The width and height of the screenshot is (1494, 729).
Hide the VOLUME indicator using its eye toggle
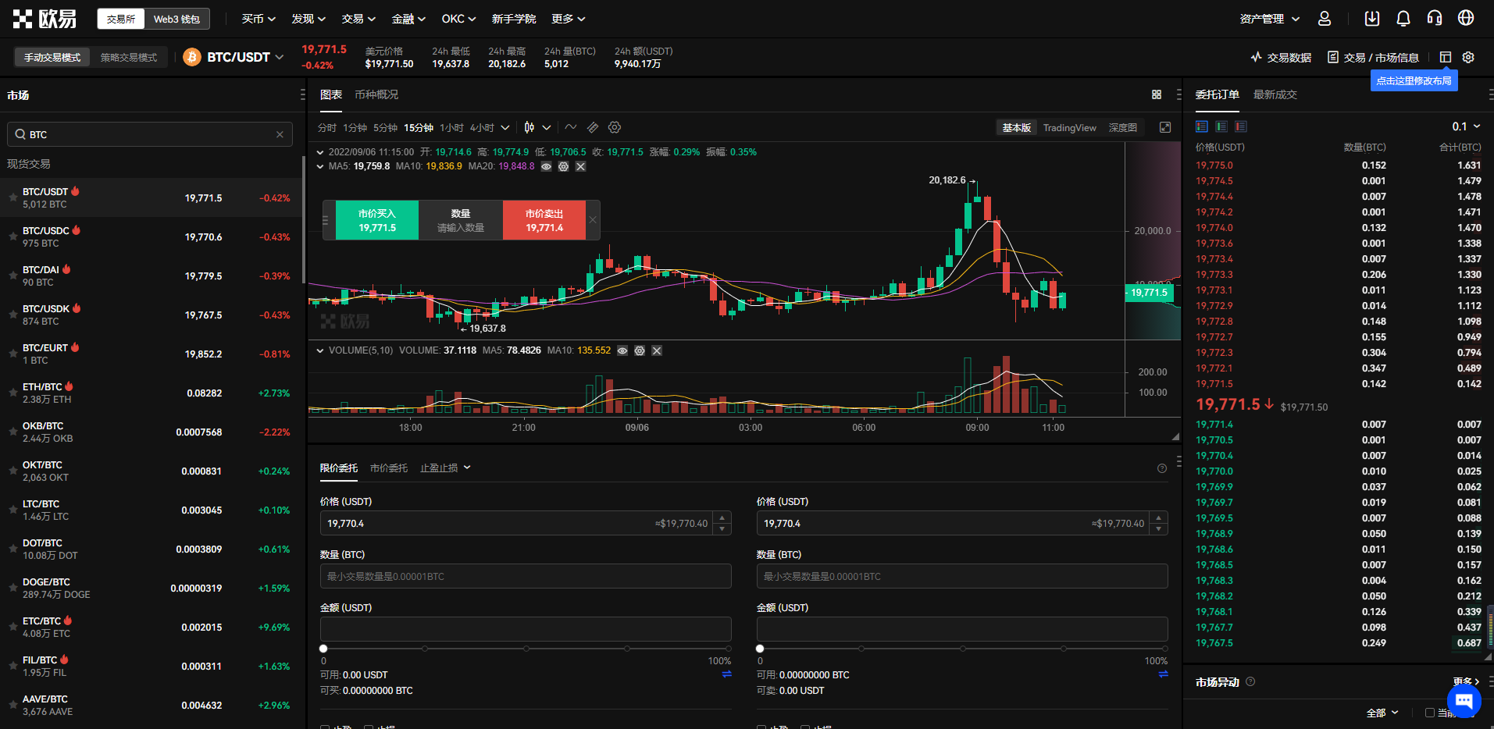coord(622,350)
